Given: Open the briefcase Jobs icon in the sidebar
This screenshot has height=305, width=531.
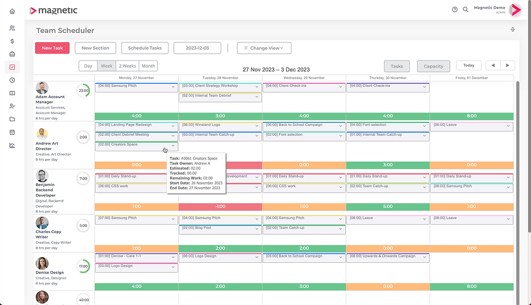Looking at the screenshot, I should pos(12,54).
